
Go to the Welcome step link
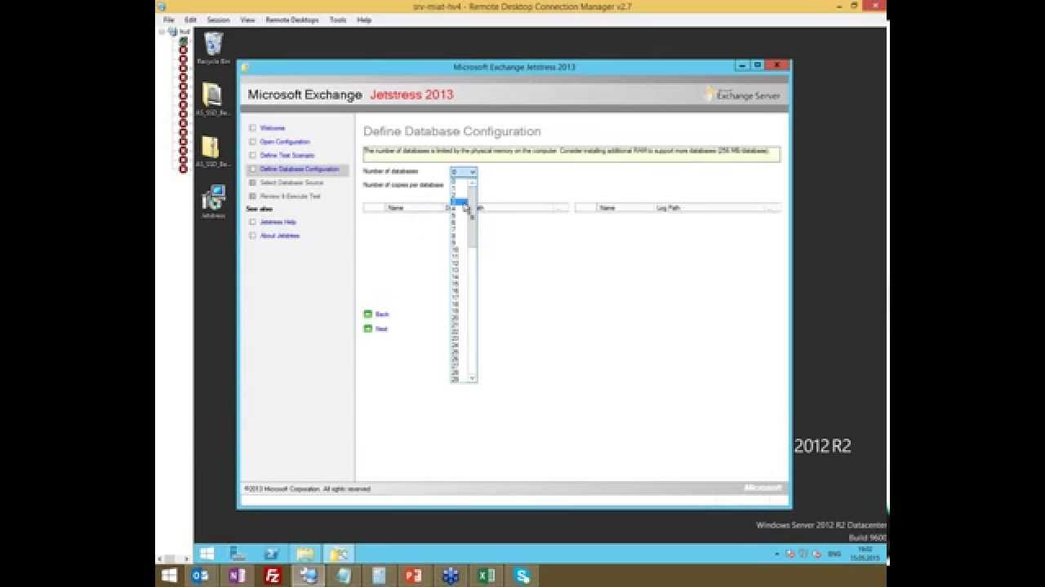(273, 128)
